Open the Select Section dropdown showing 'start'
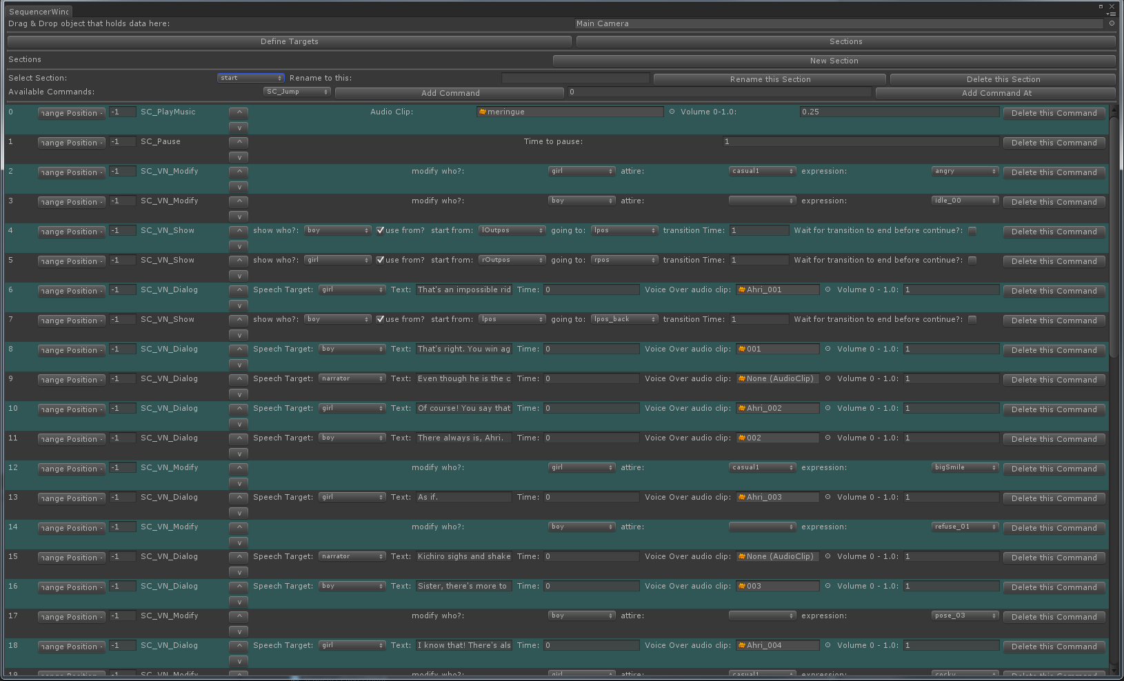1124x681 pixels. point(250,78)
